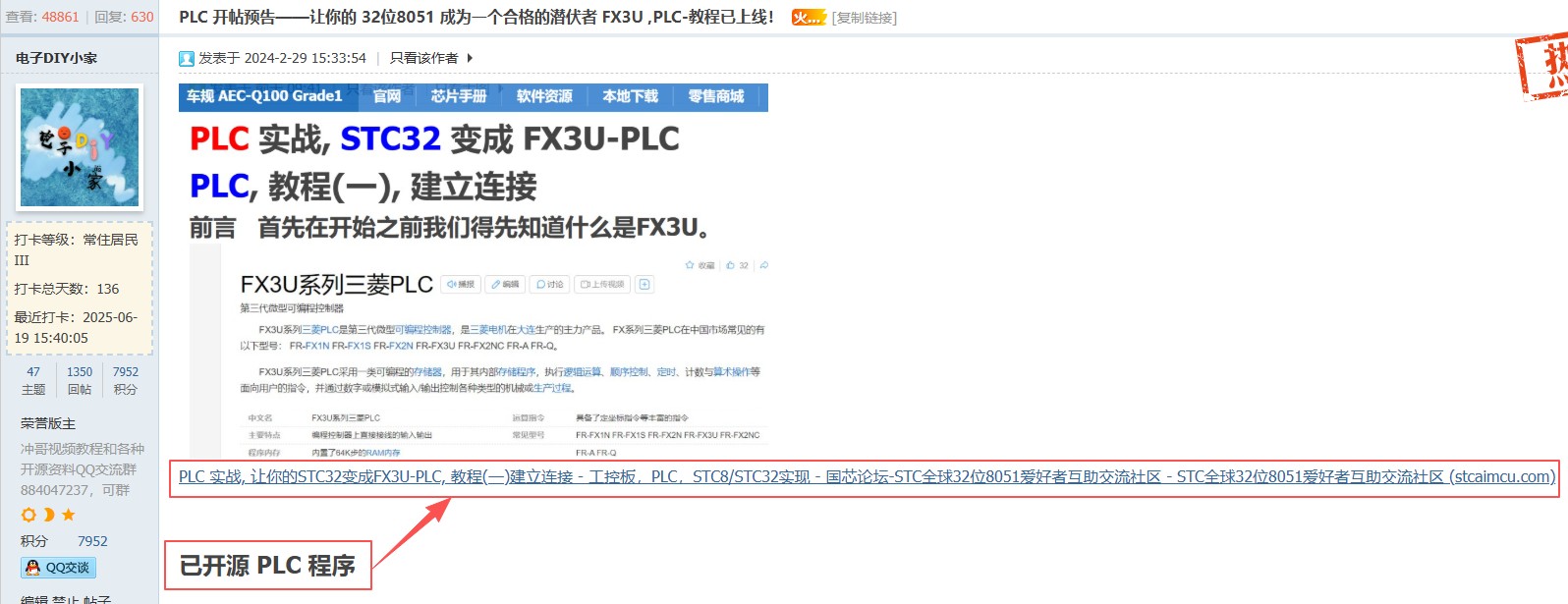Open the PLC 实战 tutorial hyperlink

[865, 477]
